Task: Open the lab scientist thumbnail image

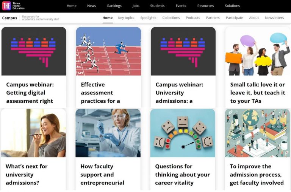Action: coord(108,133)
